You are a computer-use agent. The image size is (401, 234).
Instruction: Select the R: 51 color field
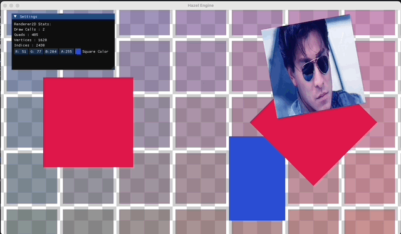[21, 51]
